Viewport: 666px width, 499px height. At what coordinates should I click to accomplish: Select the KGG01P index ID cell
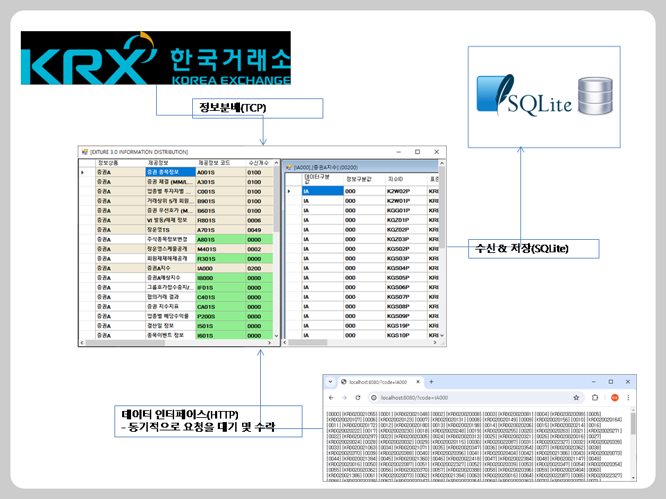pos(406,211)
